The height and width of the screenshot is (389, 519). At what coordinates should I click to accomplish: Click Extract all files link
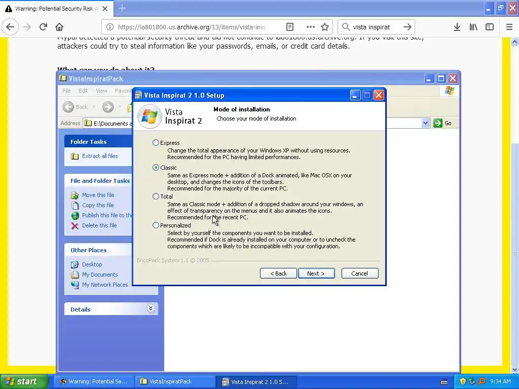click(x=100, y=156)
